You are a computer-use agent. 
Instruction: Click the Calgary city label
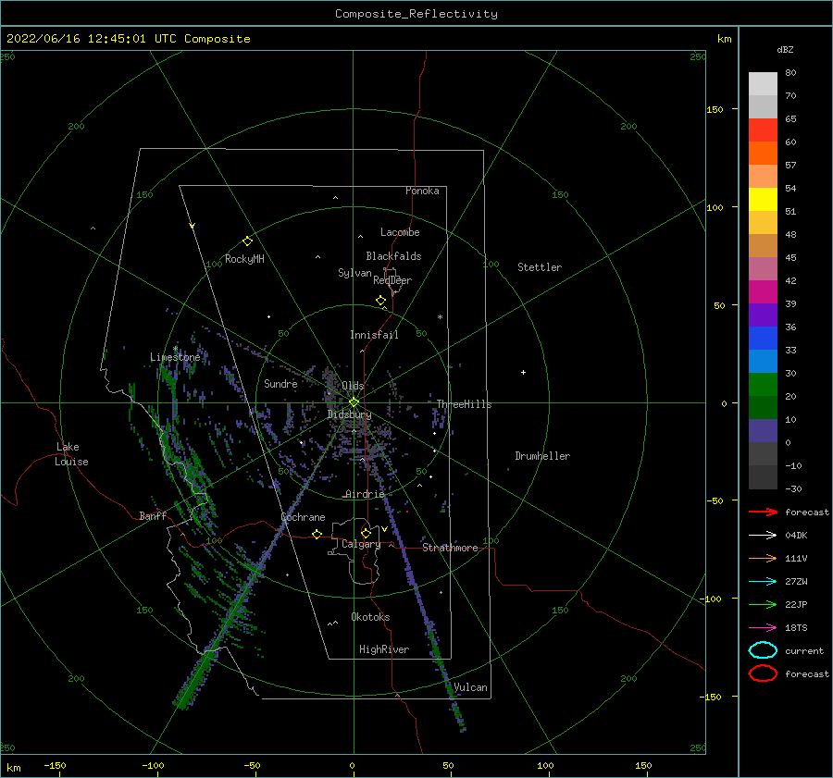tap(361, 544)
